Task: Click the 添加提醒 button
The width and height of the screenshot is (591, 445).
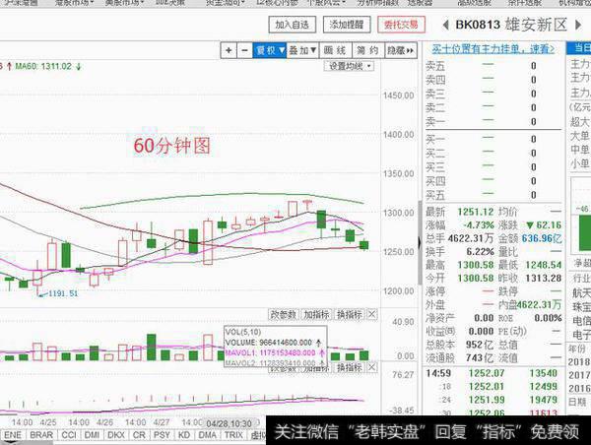Action: click(x=347, y=25)
